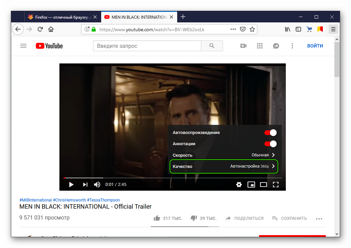Open YouTube settings three-dot menu
The height and width of the screenshot is (248, 351).
pyautogui.click(x=292, y=46)
